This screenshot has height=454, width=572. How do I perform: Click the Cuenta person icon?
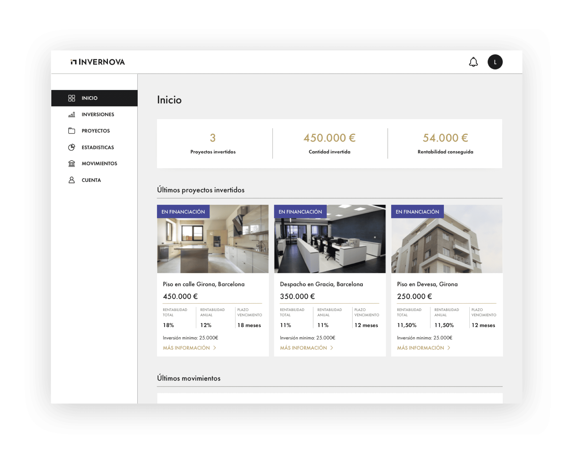[x=71, y=180]
